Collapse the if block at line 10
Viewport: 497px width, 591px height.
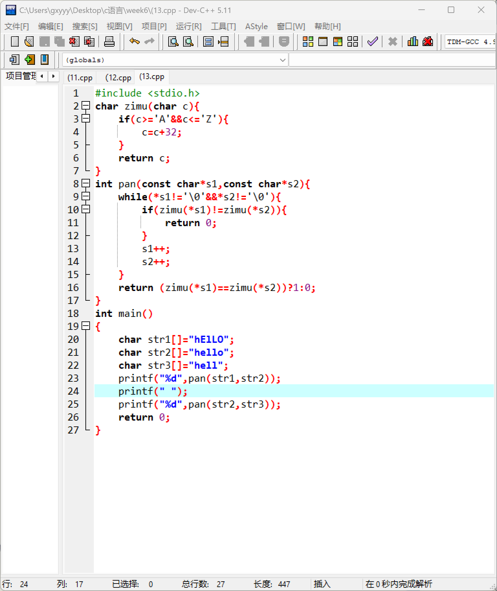(86, 209)
